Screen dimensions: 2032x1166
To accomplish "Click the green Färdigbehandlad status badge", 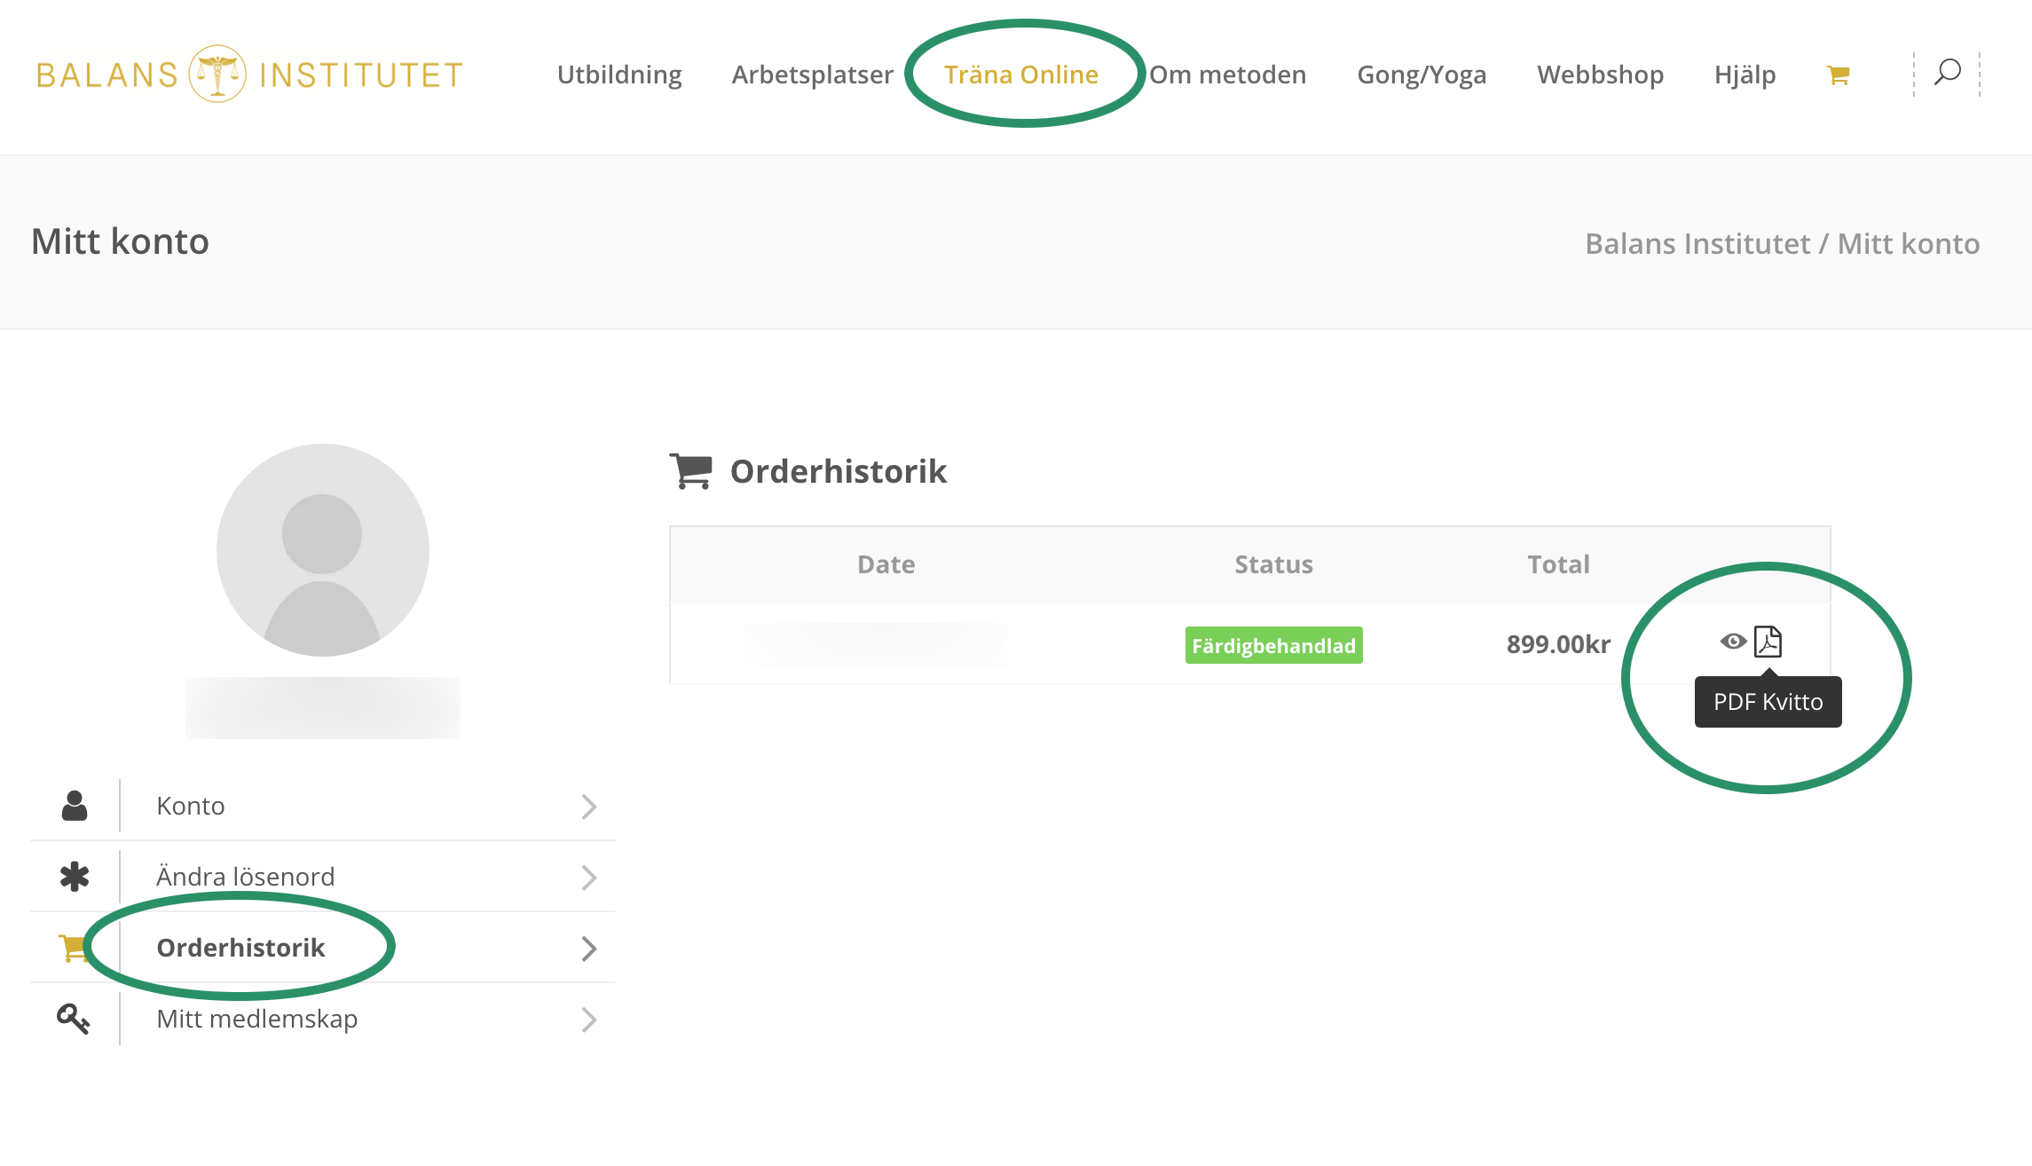I will click(x=1273, y=645).
